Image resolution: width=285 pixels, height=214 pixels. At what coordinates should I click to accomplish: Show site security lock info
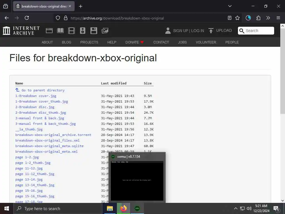click(x=66, y=18)
